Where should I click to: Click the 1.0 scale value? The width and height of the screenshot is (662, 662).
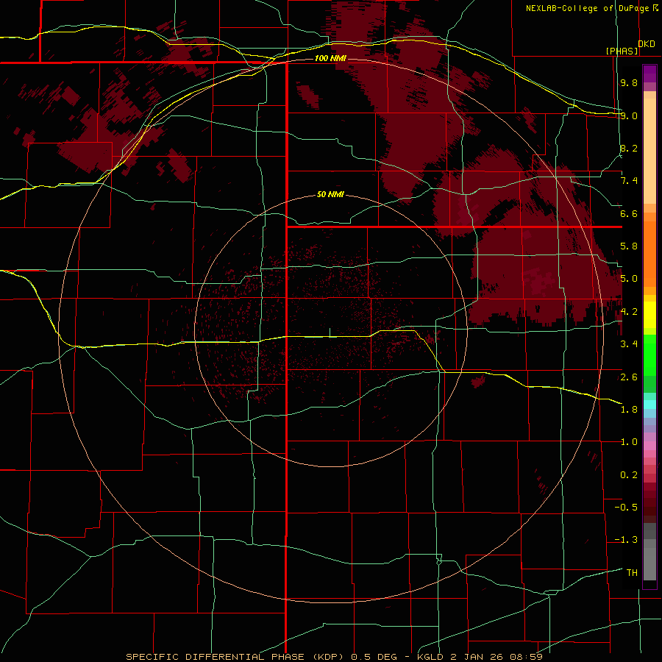(x=629, y=442)
